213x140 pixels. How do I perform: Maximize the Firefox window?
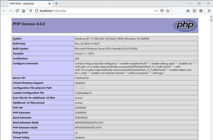199,3
